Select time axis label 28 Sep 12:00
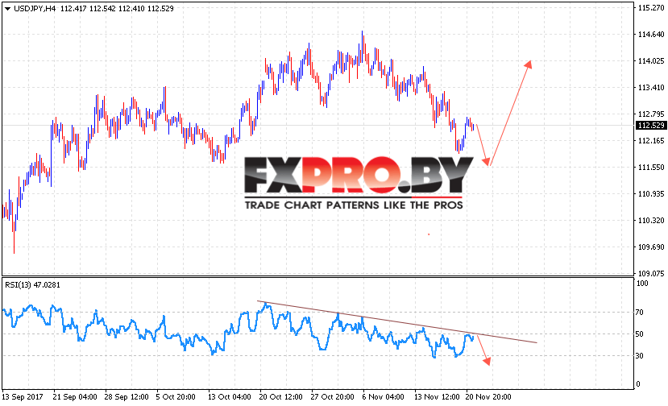This screenshot has width=668, height=406. click(127, 396)
